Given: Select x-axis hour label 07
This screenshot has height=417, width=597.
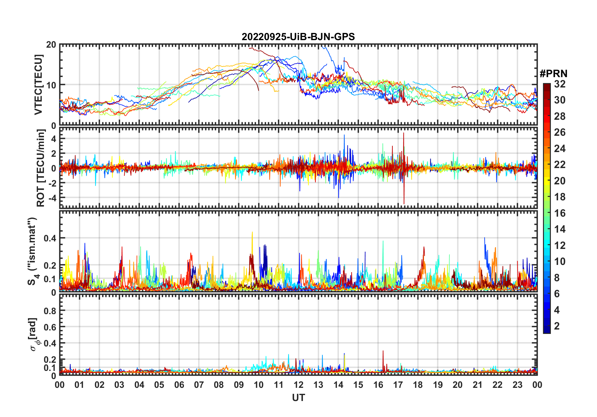Looking at the screenshot, I should click(x=199, y=385).
